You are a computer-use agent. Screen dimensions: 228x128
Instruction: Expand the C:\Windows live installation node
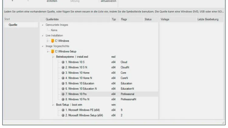[x=47, y=41]
